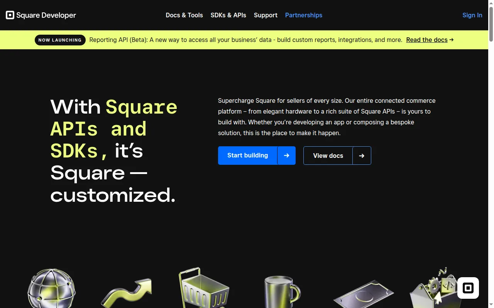494x308 pixels.
Task: Click the arrow beside View docs
Action: point(362,156)
